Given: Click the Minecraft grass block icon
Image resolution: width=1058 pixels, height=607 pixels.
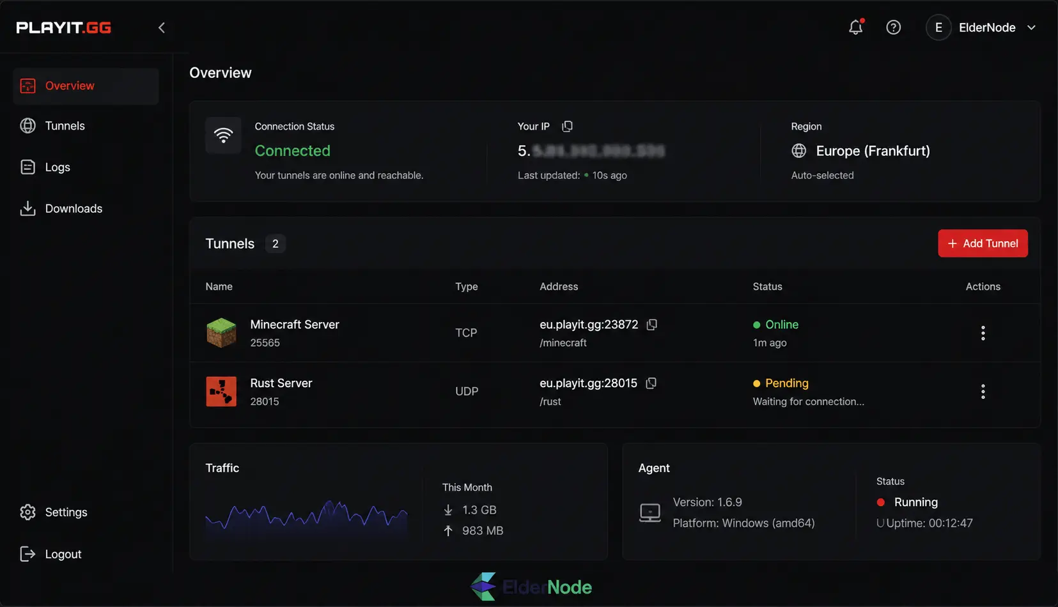Looking at the screenshot, I should pyautogui.click(x=221, y=333).
